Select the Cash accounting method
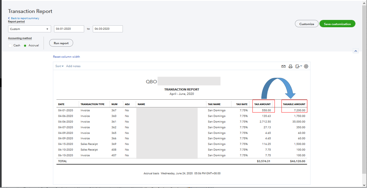The width and height of the screenshot is (367, 188). coord(10,45)
